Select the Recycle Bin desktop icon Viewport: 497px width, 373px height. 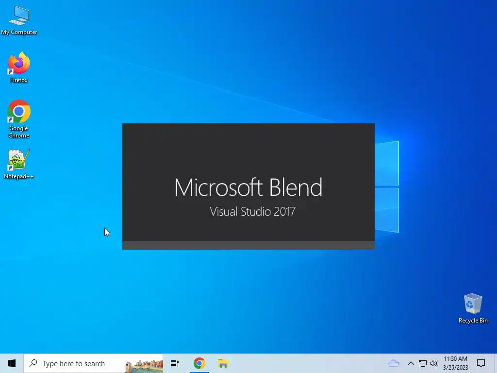tap(473, 308)
